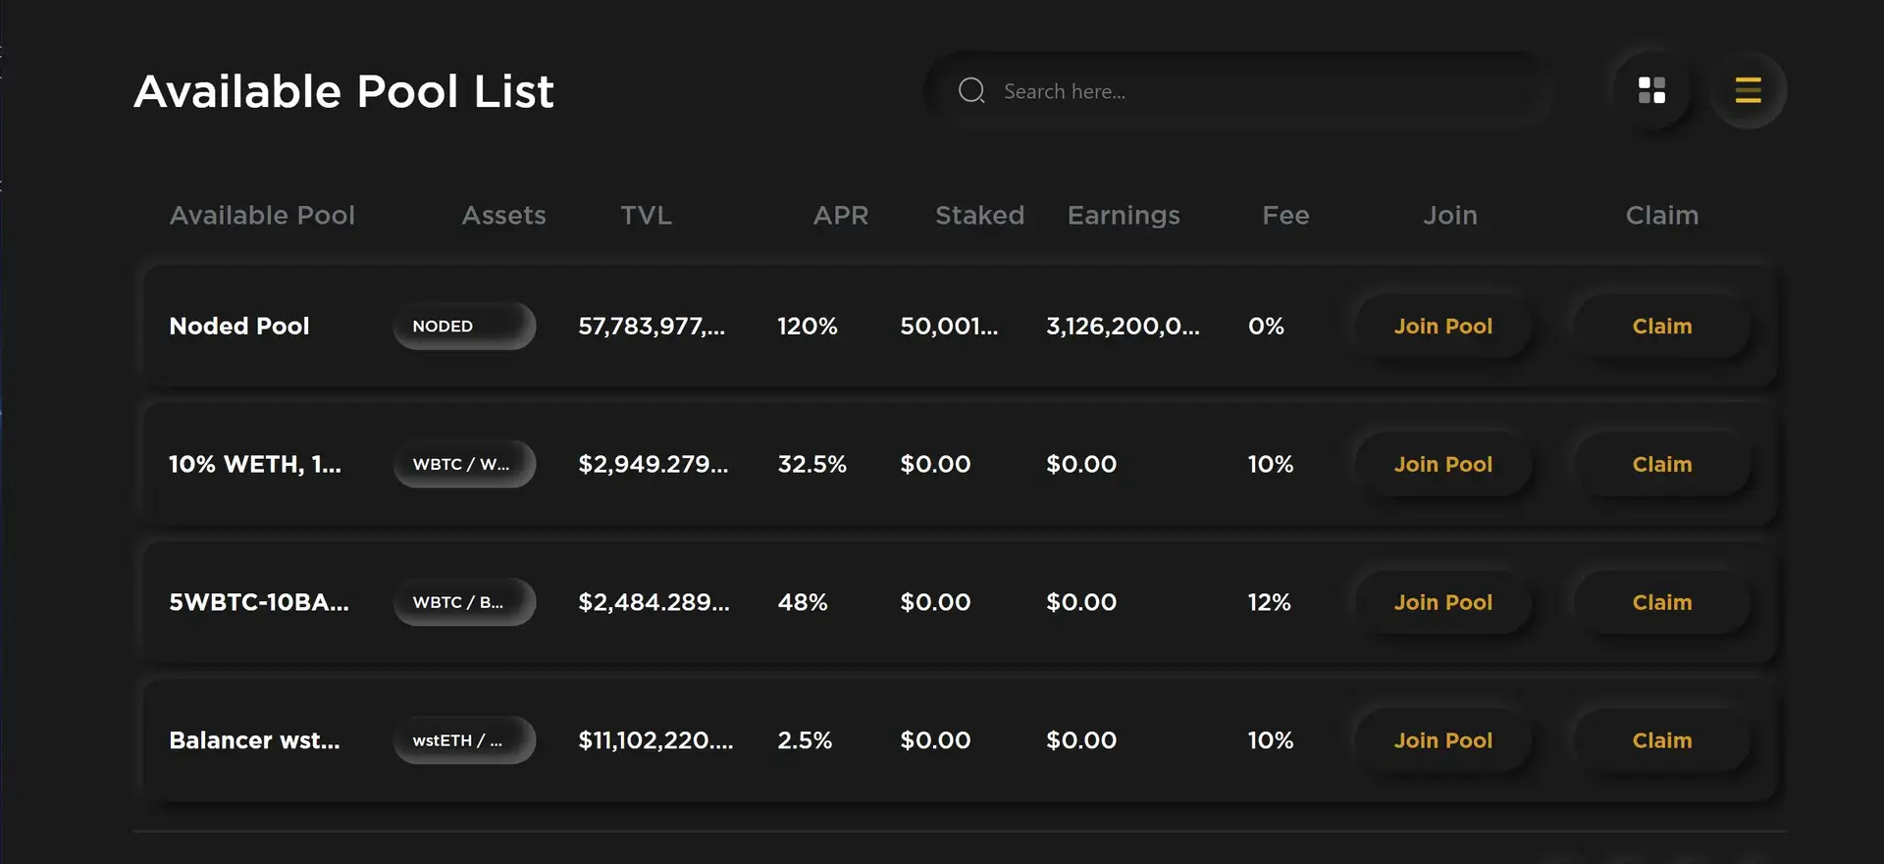Join the Noded Pool

pyautogui.click(x=1442, y=327)
